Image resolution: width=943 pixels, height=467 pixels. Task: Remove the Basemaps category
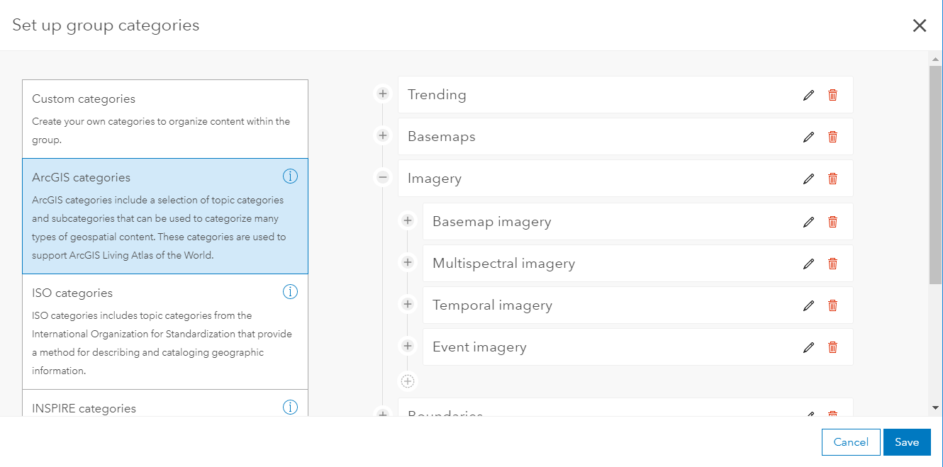832,137
